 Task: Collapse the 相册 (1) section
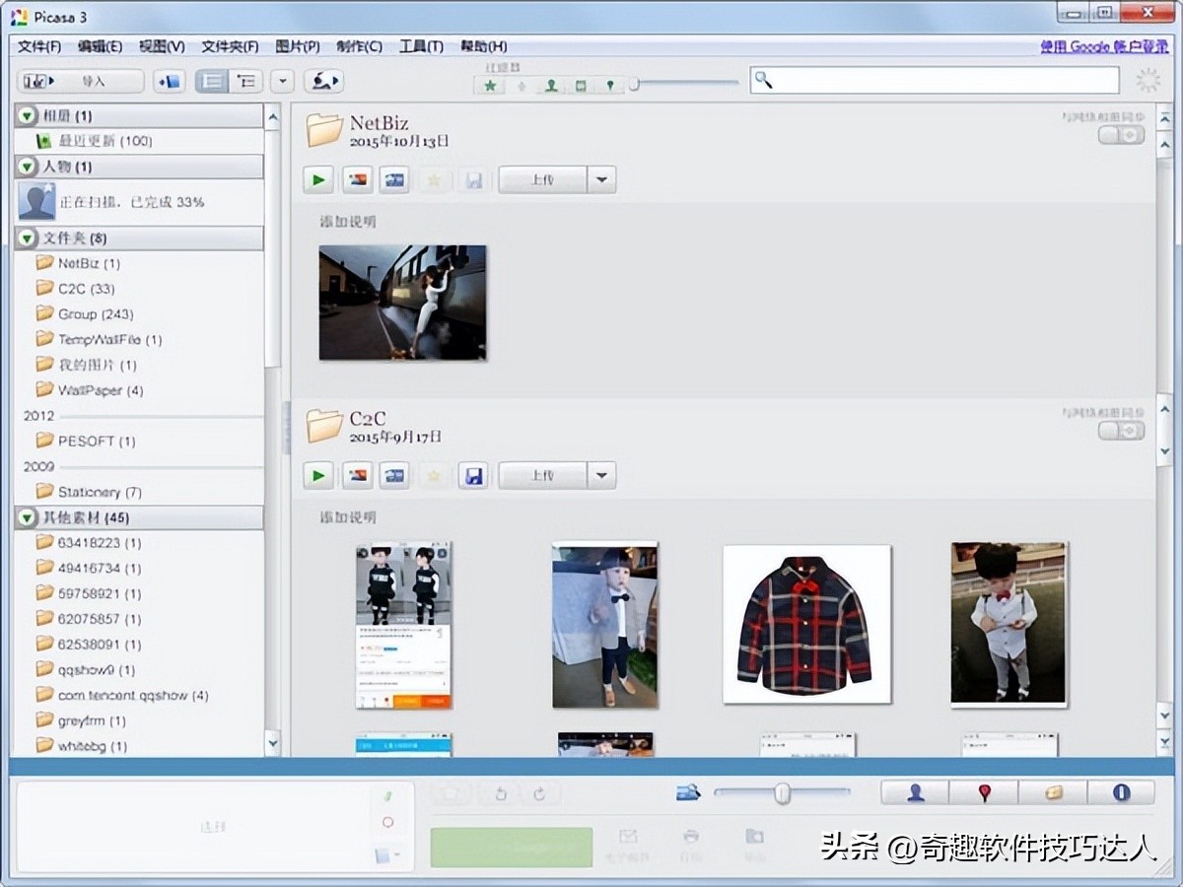(27, 115)
